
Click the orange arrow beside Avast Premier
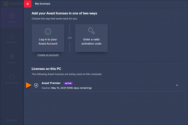tap(28, 85)
